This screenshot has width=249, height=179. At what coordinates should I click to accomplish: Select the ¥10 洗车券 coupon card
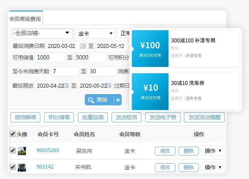click(x=185, y=91)
